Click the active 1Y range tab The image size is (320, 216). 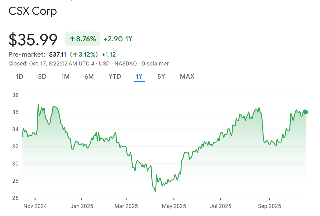[x=139, y=76]
